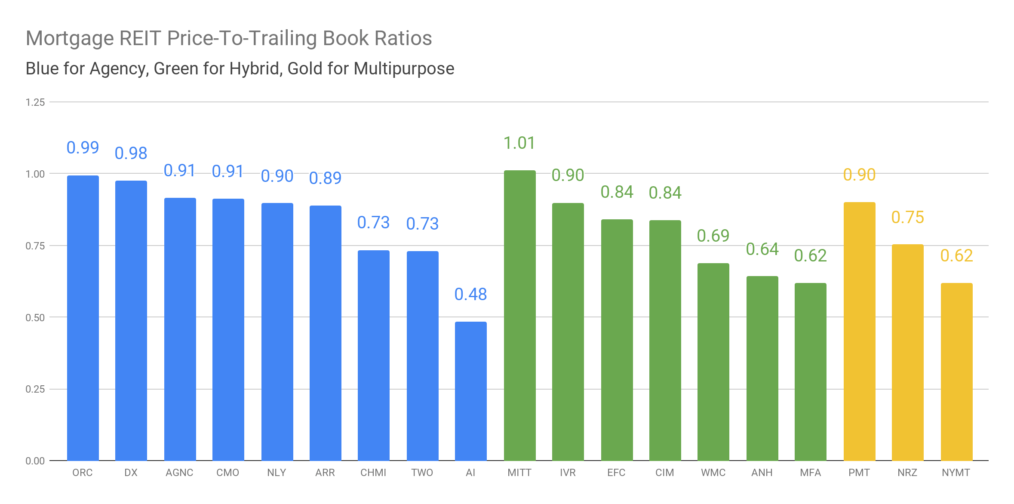Click the 1.01 value above MITT
Viewport: 1014px width, 504px height.
pyautogui.click(x=519, y=143)
